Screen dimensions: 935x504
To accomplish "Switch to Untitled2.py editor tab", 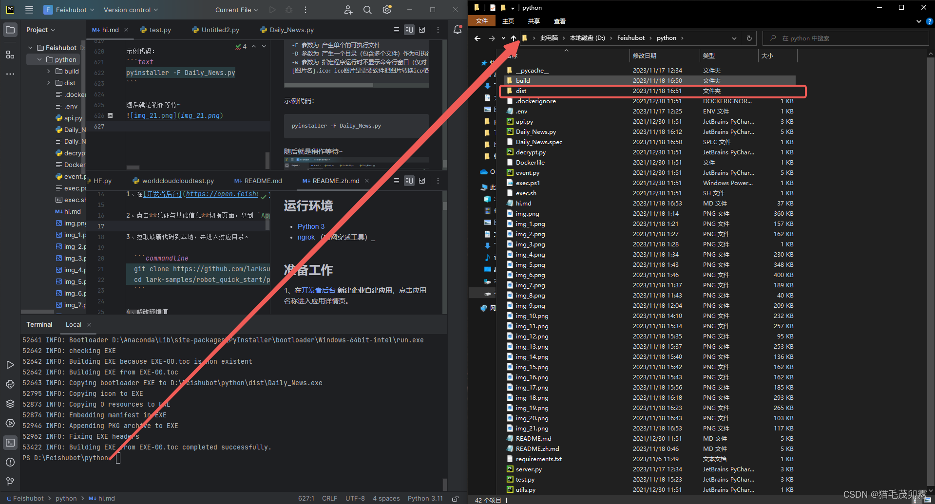I will click(x=216, y=30).
